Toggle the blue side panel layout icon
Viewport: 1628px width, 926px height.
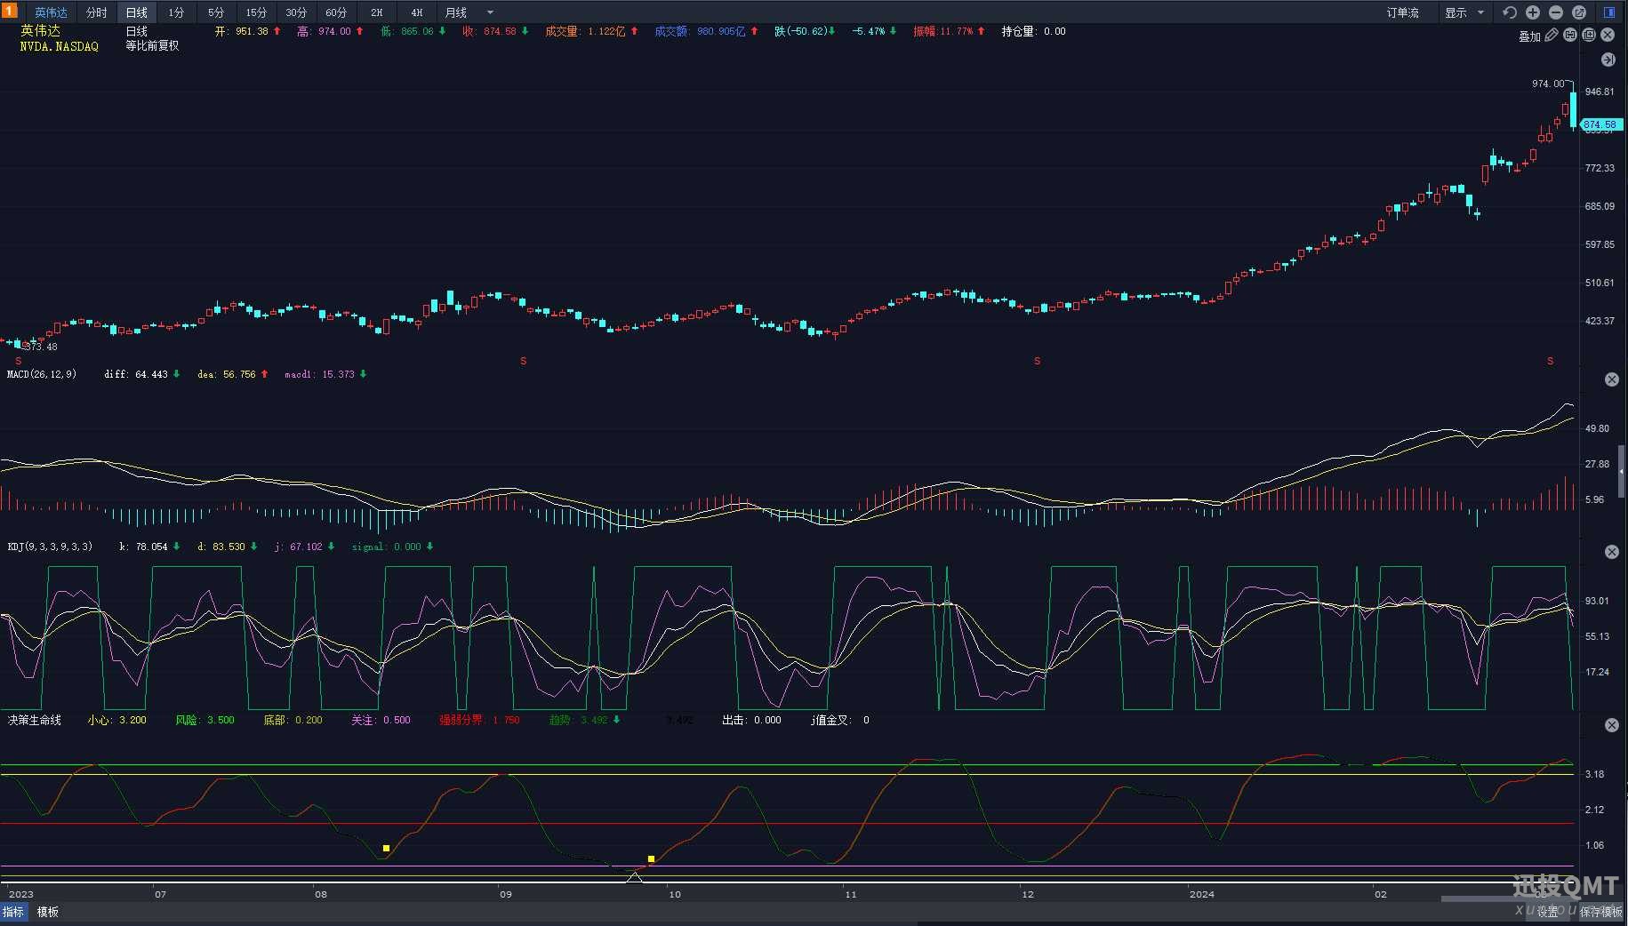[x=1609, y=12]
